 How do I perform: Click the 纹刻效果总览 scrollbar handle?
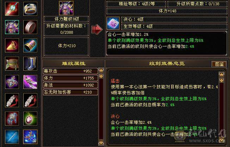[222, 81]
